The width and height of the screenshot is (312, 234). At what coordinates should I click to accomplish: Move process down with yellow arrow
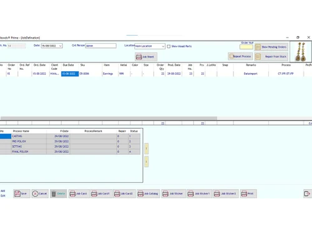pyautogui.click(x=146, y=162)
